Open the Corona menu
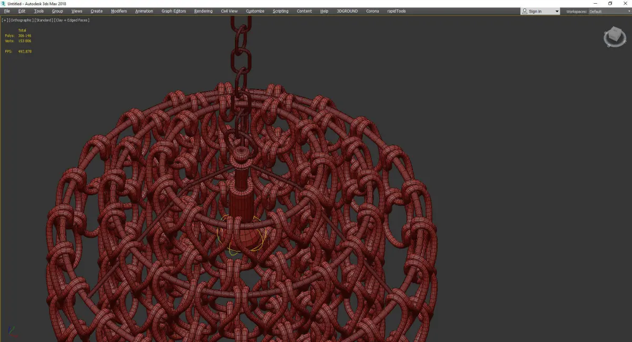The height and width of the screenshot is (342, 632). click(373, 11)
